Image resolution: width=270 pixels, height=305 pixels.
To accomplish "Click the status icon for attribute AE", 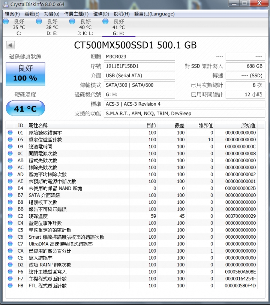I will [10, 181].
